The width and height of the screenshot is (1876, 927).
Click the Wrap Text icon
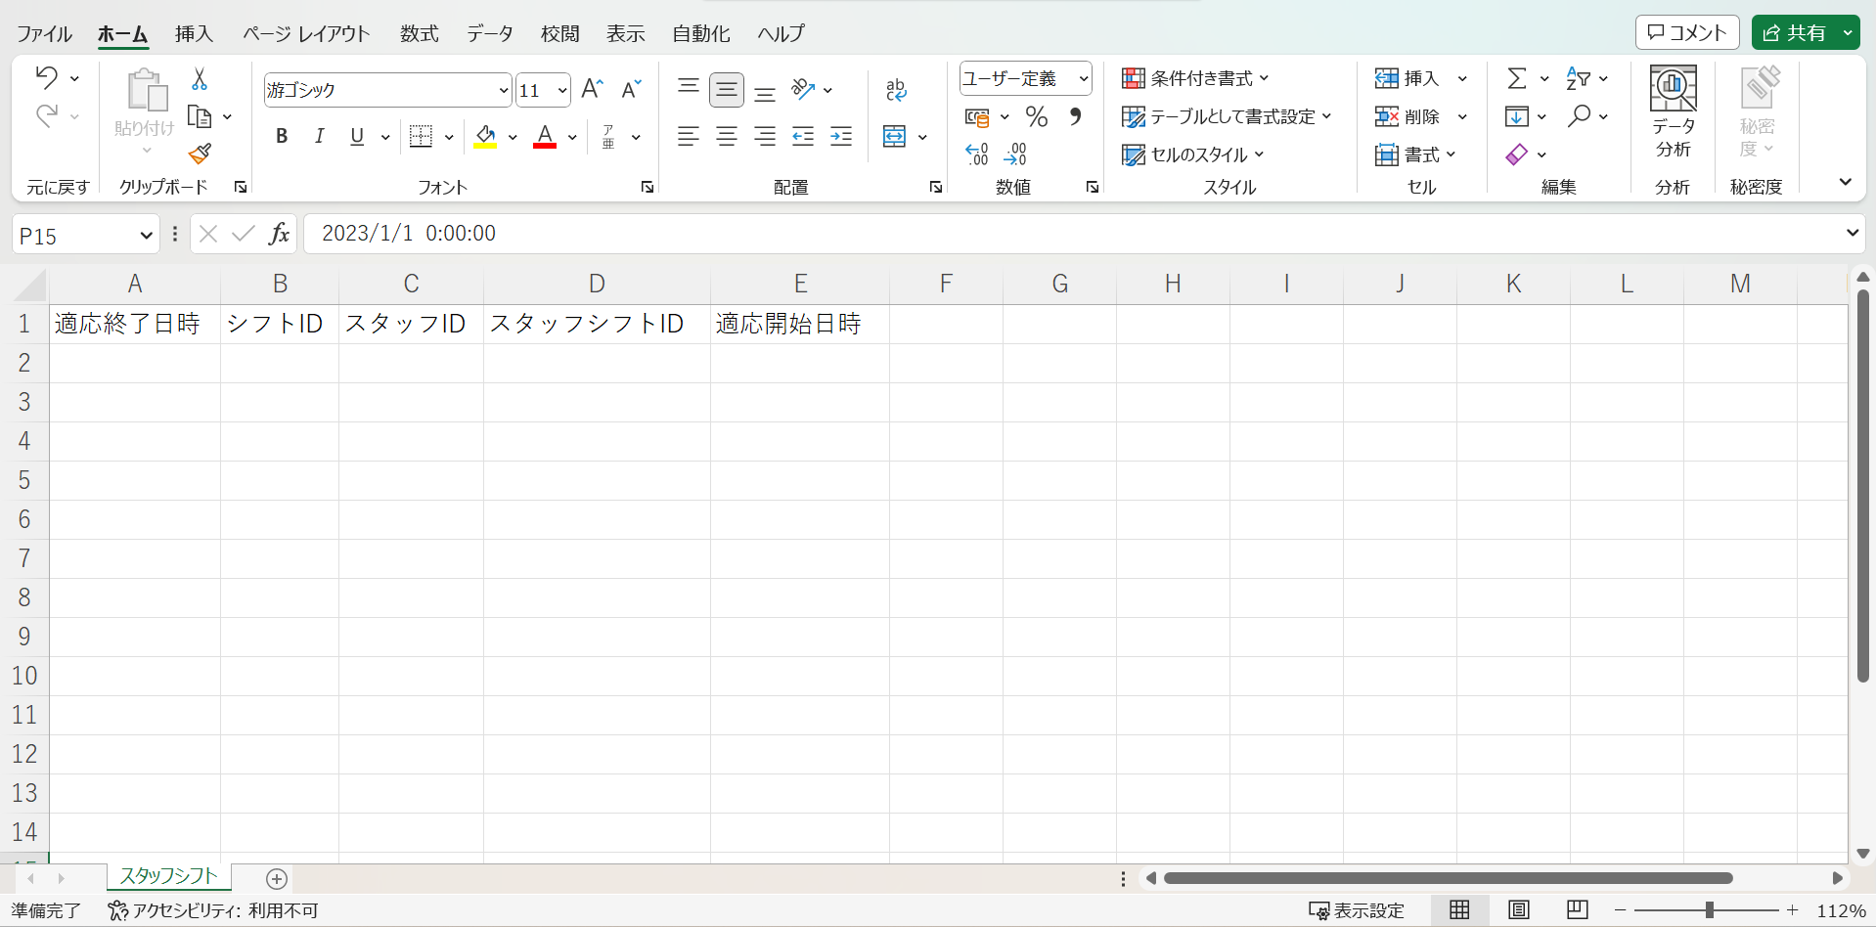coord(896,89)
